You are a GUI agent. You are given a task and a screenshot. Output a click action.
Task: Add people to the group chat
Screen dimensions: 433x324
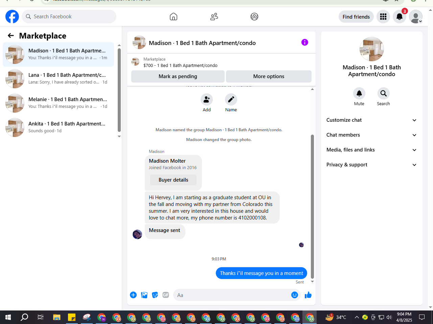207,99
